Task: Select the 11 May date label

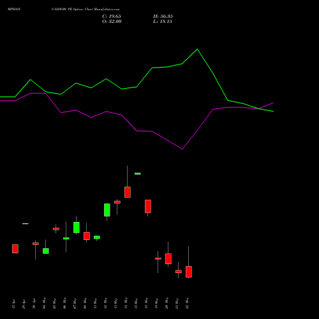Action: tap(95, 304)
